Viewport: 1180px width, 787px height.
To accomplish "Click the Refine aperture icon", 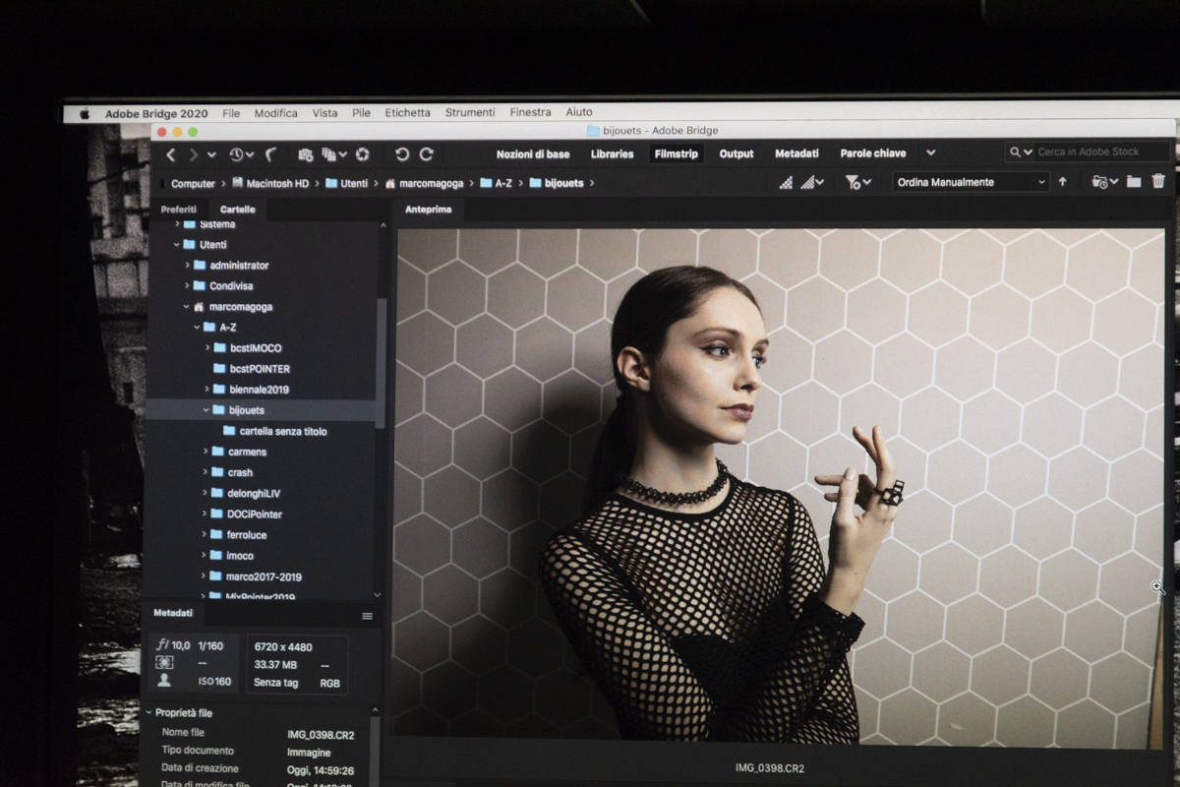I will point(362,154).
